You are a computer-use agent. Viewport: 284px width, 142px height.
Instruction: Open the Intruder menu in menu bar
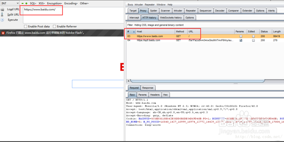[139, 5]
